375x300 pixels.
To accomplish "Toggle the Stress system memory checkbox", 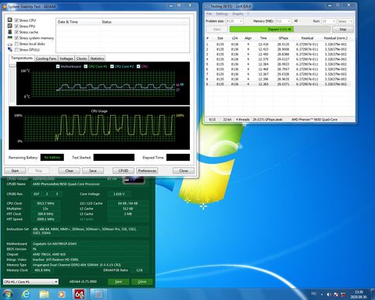I will 16,38.
